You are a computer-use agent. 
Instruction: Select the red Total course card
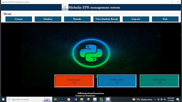(74, 81)
